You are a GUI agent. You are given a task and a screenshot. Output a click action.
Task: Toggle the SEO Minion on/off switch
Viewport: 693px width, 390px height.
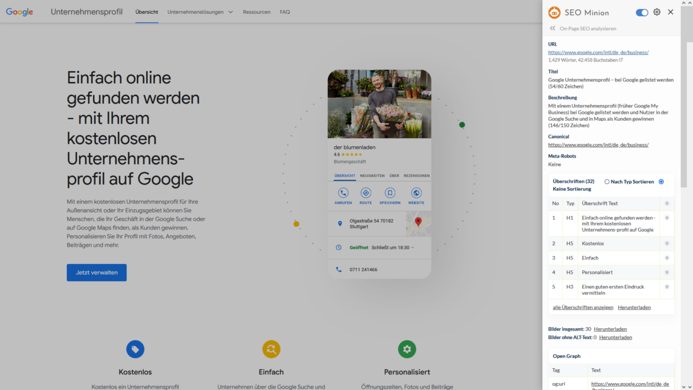(x=642, y=12)
